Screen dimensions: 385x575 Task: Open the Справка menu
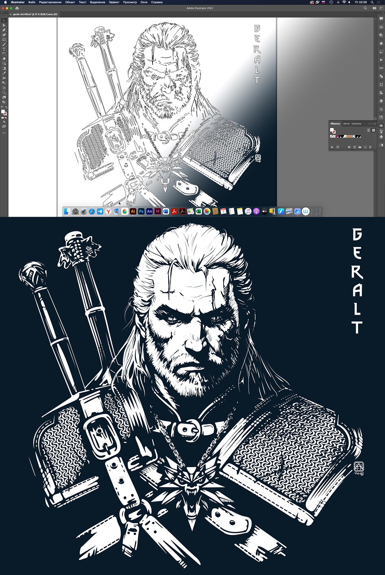coord(157,2)
